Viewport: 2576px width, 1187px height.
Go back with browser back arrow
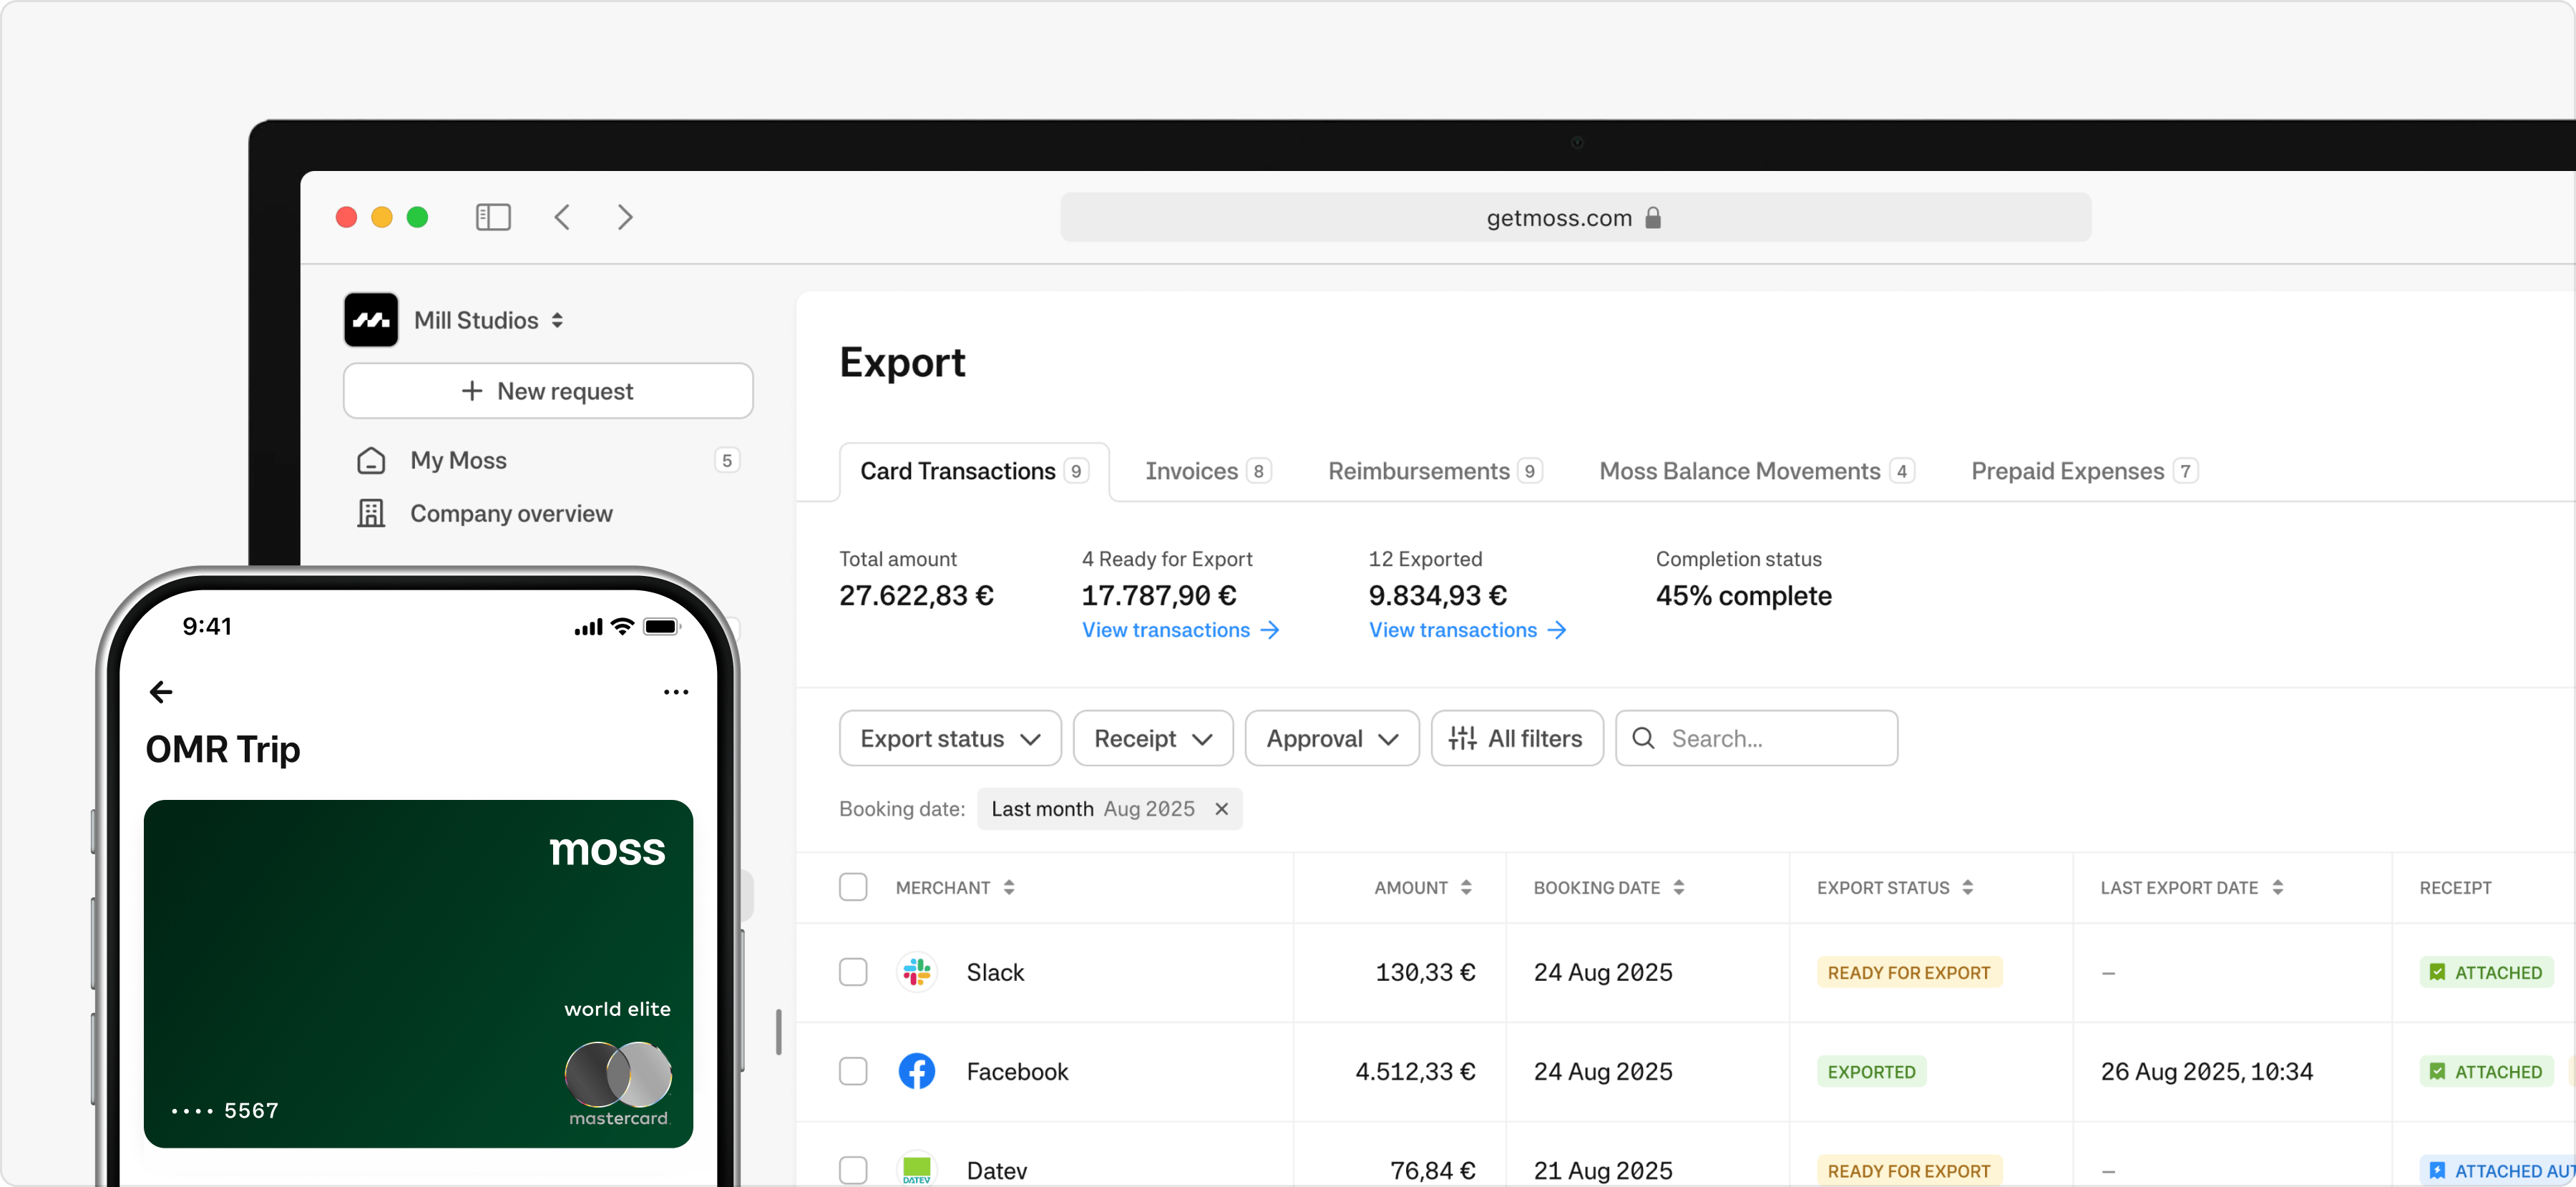coord(562,217)
